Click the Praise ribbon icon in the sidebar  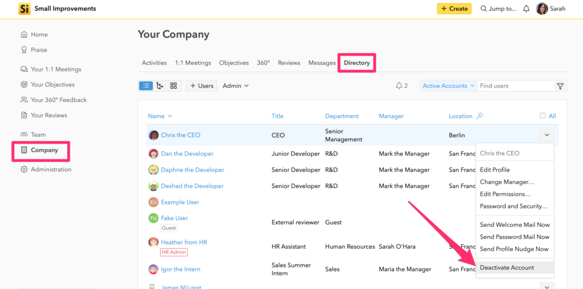point(24,50)
